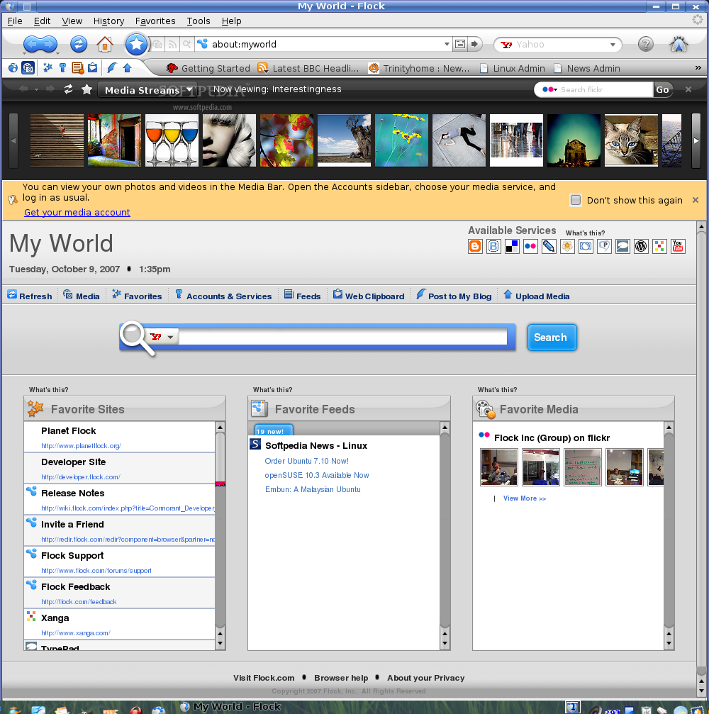Viewport: 709px width, 714px height.
Task: Open the Tools menu
Action: pos(199,21)
